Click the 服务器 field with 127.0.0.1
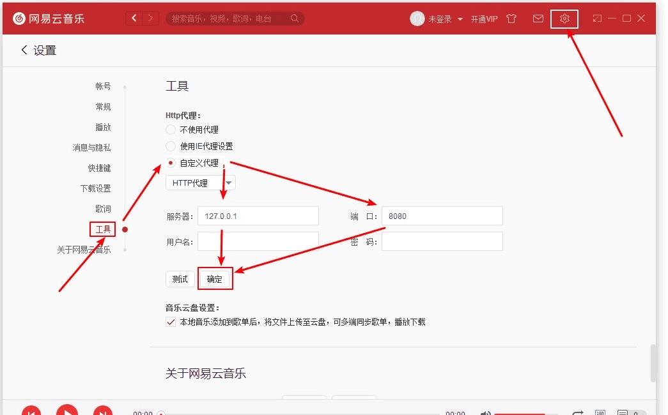668x415 pixels. [x=258, y=216]
